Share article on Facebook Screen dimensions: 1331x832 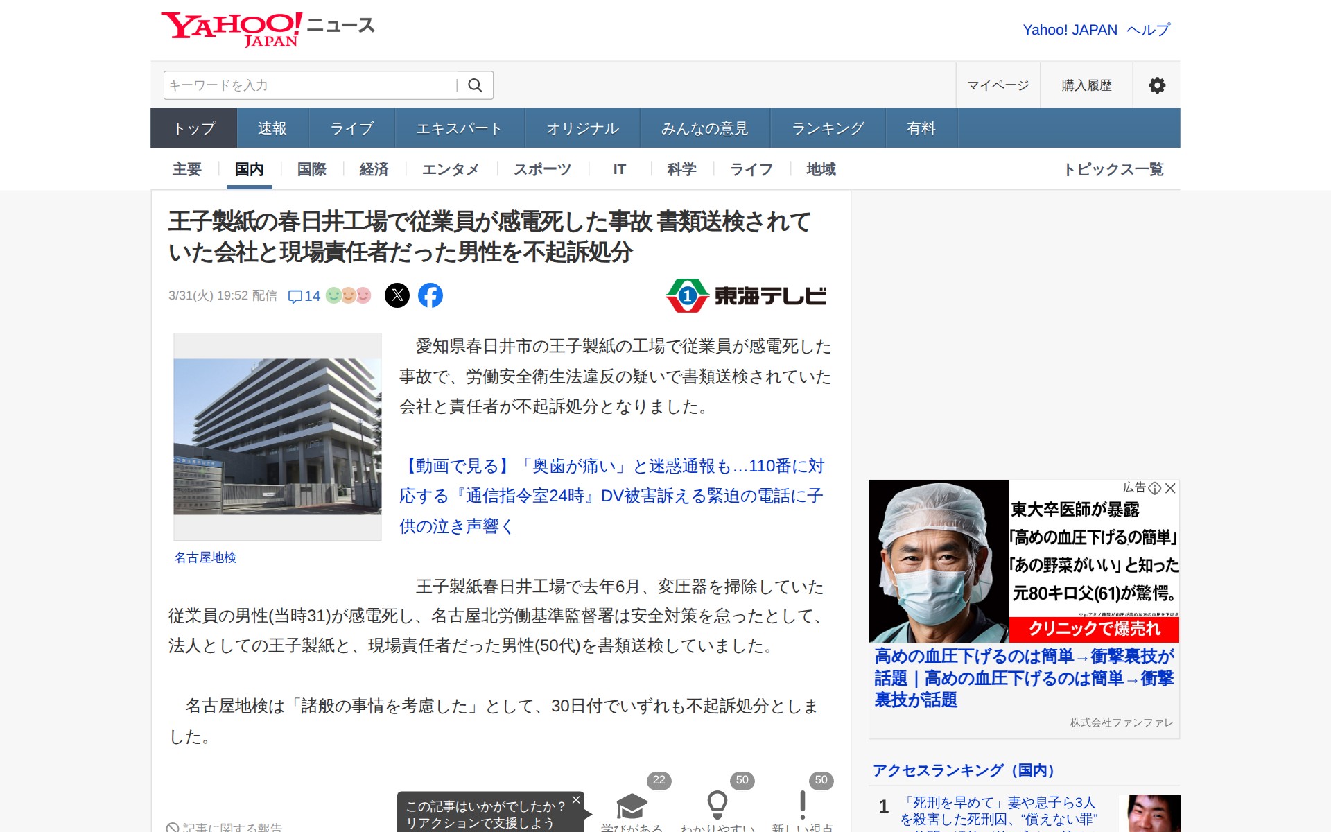[x=430, y=295]
